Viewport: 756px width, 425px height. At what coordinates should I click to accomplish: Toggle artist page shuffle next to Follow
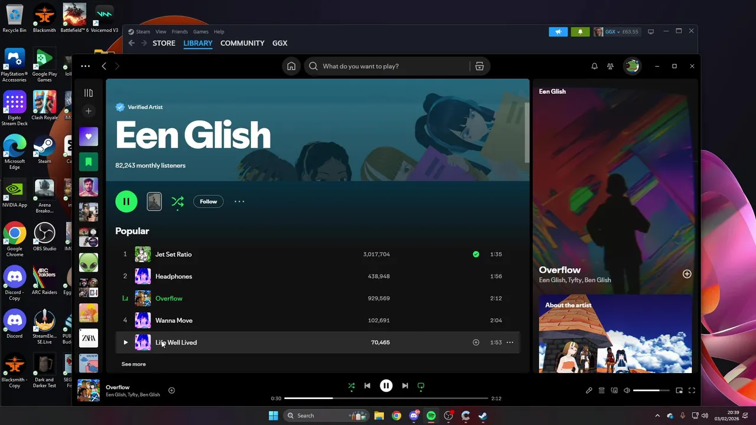(x=177, y=201)
